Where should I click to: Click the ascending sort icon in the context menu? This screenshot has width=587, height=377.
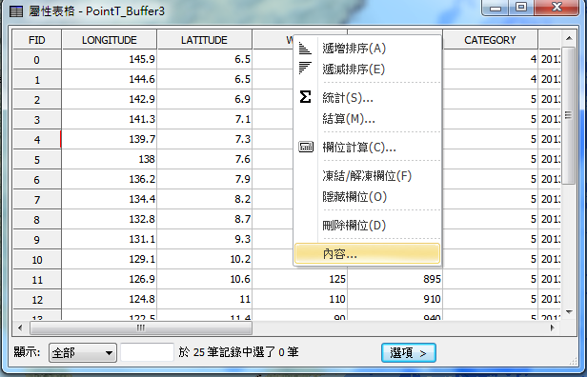tap(305, 49)
